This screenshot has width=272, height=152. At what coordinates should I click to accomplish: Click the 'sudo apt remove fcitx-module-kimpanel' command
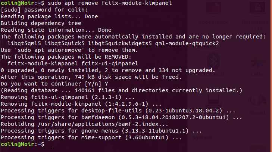[110, 3]
